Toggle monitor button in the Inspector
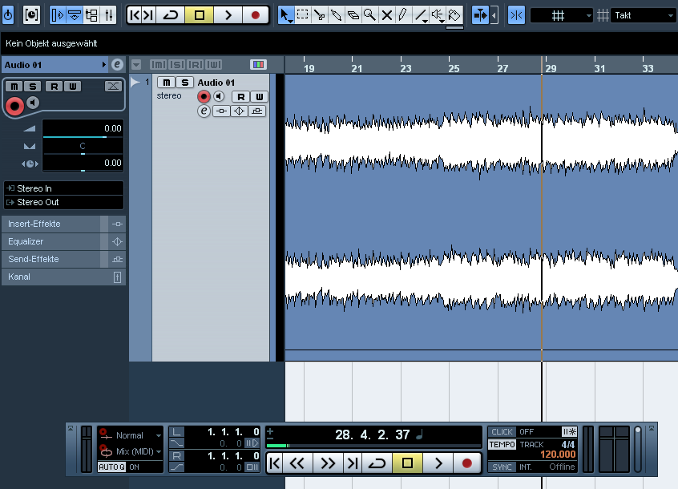The height and width of the screenshot is (489, 678). 33,103
